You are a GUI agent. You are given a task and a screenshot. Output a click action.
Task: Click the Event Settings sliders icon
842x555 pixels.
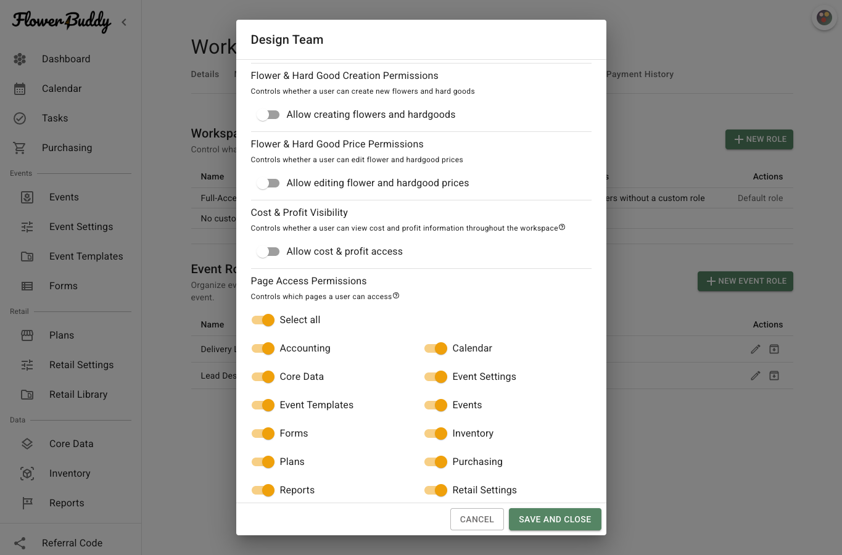[27, 227]
